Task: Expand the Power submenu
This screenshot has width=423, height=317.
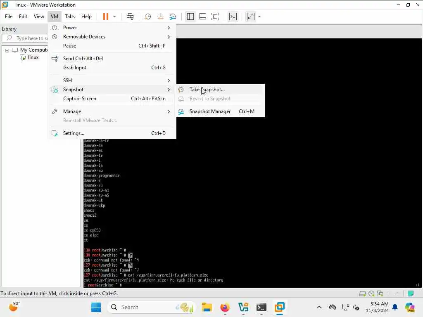Action: pyautogui.click(x=112, y=28)
